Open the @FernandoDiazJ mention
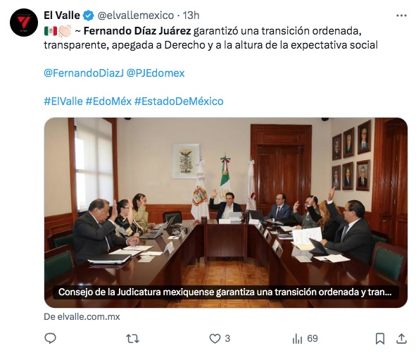Viewport: 416px width, 353px height. point(84,73)
